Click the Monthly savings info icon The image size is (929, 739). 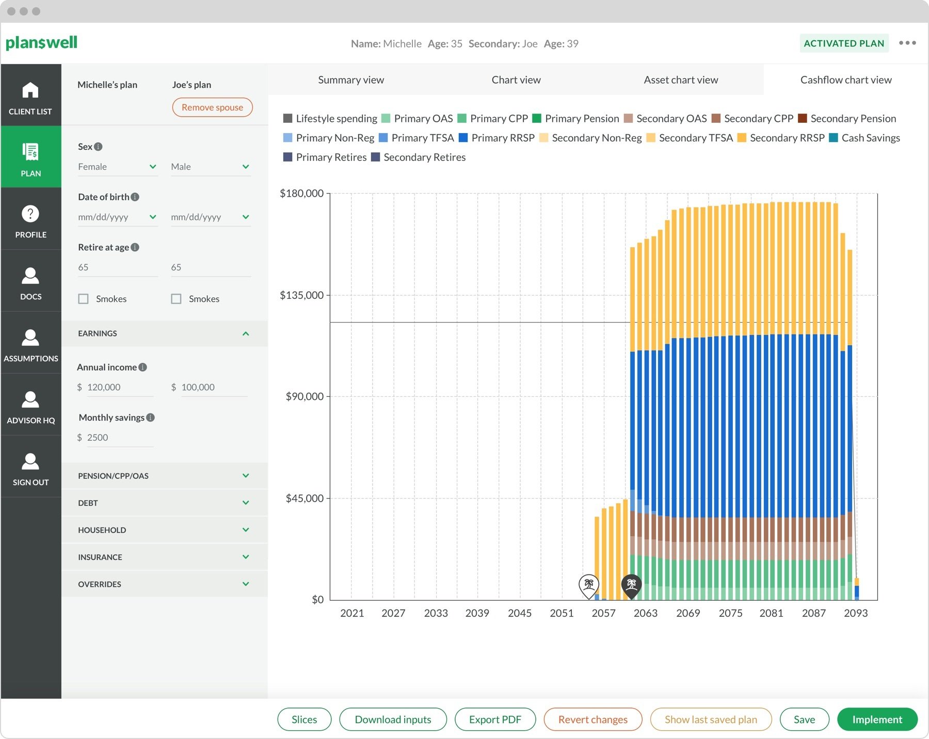pyautogui.click(x=150, y=417)
